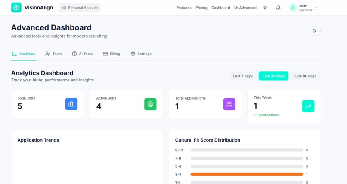This screenshot has width=347, height=184.
Task: Click the gear icon in Settings tab
Action: coord(133,54)
